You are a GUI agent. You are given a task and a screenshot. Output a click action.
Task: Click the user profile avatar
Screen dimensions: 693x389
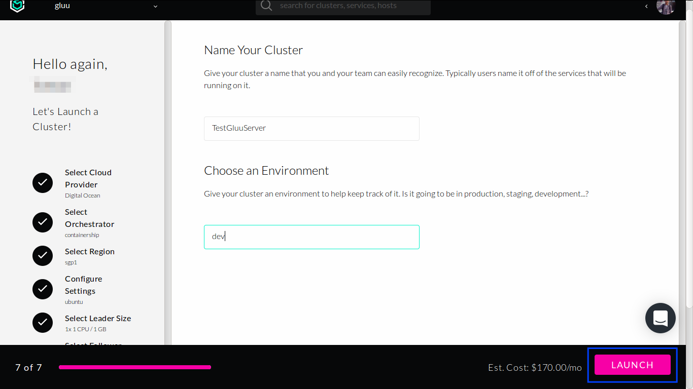click(x=666, y=7)
